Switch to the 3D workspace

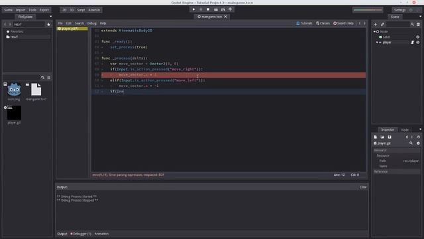click(x=72, y=10)
